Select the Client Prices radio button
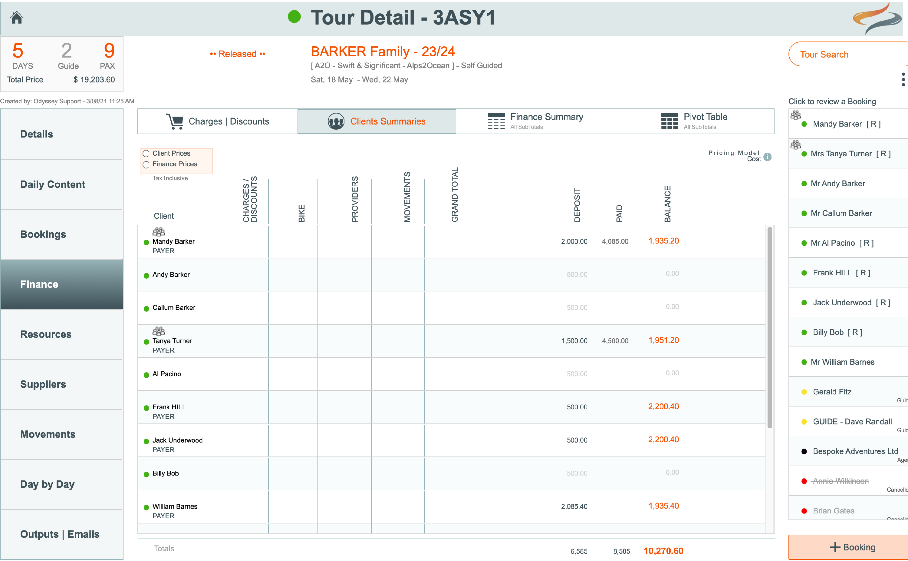The height and width of the screenshot is (561, 908). pyautogui.click(x=146, y=154)
